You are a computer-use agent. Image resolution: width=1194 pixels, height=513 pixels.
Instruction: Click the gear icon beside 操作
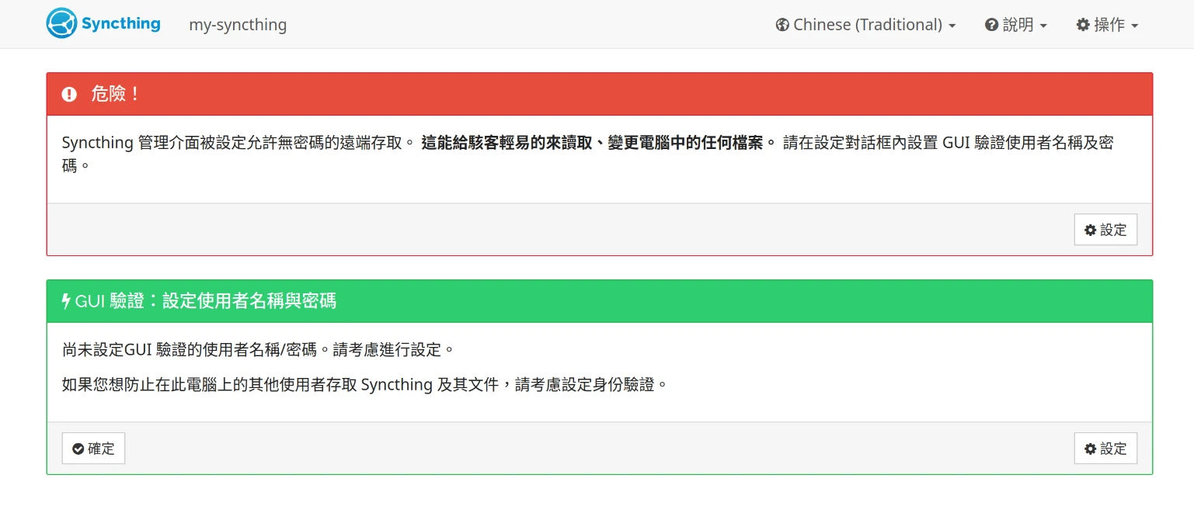point(1083,25)
